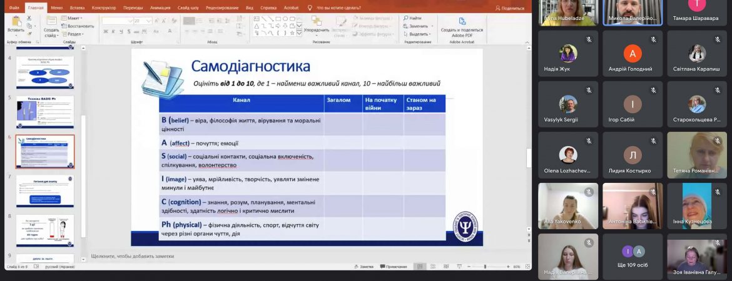Select the oval shape in shapes gallery
The height and width of the screenshot is (281, 732).
coord(285,19)
